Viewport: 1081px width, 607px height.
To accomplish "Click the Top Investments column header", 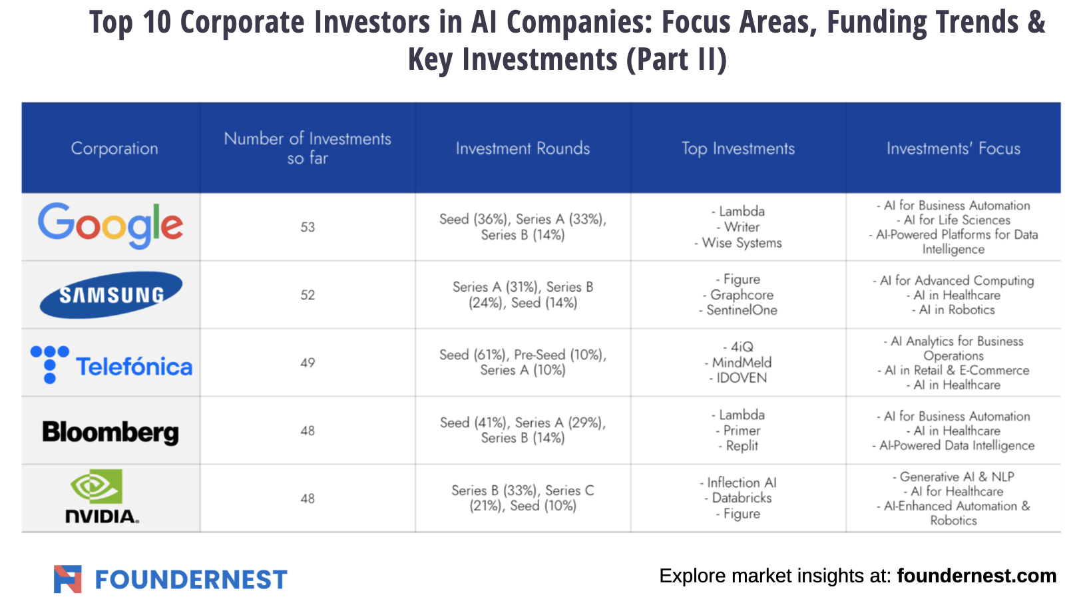I will 738,148.
